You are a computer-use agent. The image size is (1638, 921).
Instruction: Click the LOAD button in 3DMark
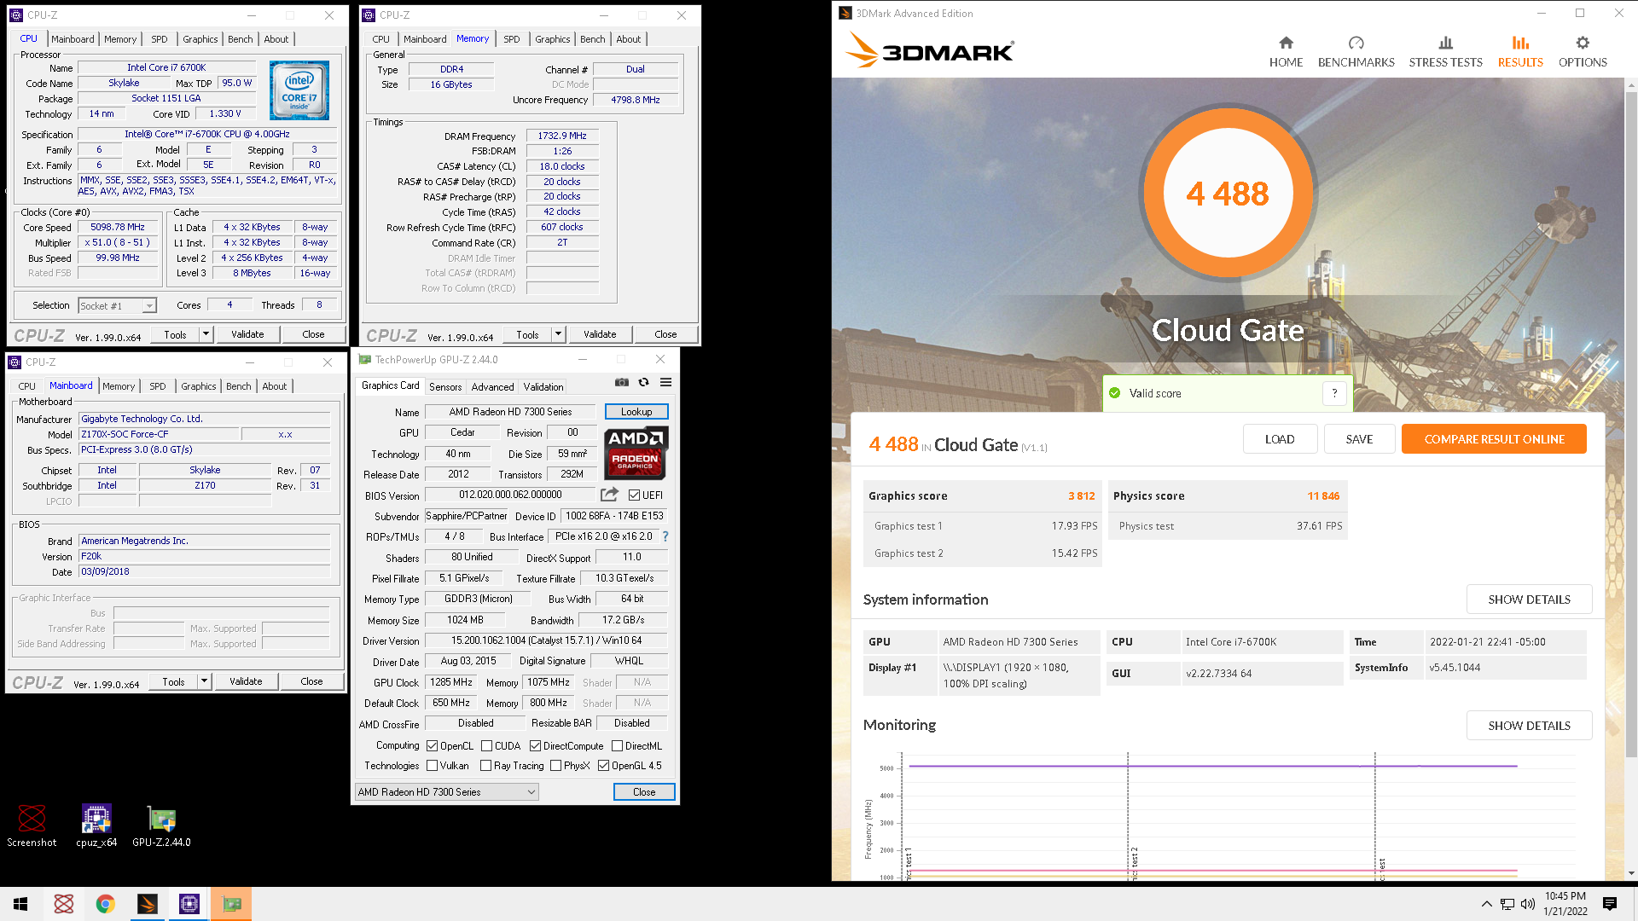(x=1280, y=439)
